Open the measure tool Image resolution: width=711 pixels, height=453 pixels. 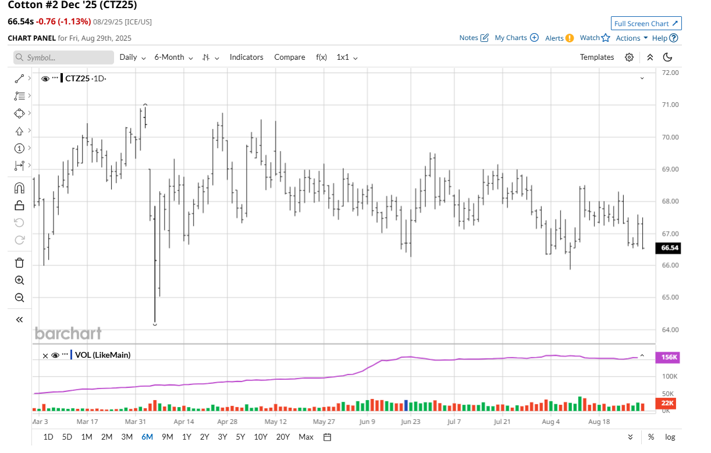coord(19,166)
